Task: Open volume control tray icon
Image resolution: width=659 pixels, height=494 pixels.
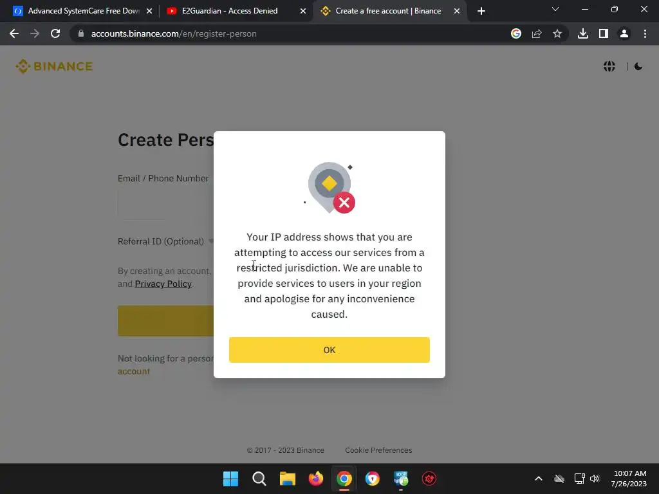Action: [595, 479]
